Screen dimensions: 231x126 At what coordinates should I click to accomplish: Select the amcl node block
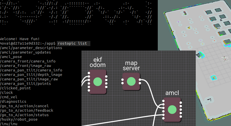tap(172, 110)
